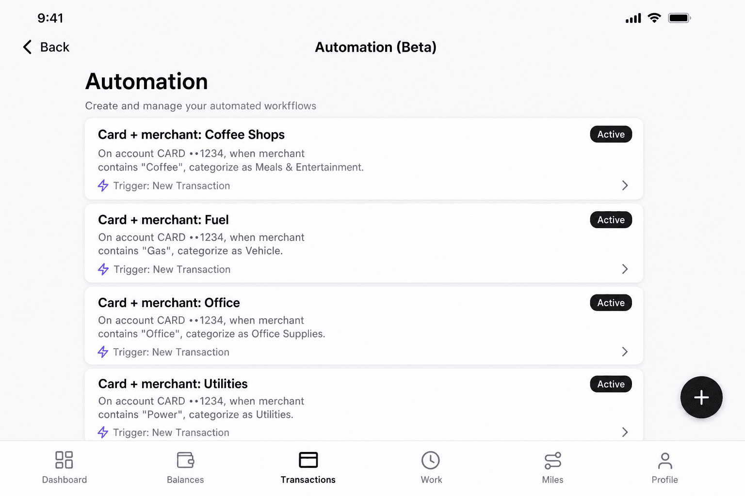
Task: Expand Coffee Shops rule chevron
Action: click(625, 186)
